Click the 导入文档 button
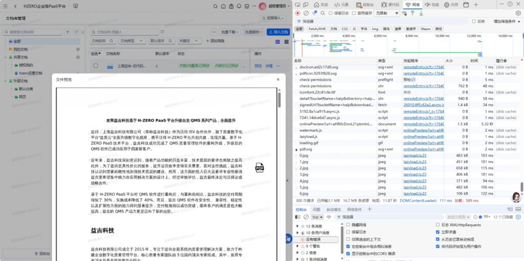The image size is (524, 261). (x=278, y=32)
